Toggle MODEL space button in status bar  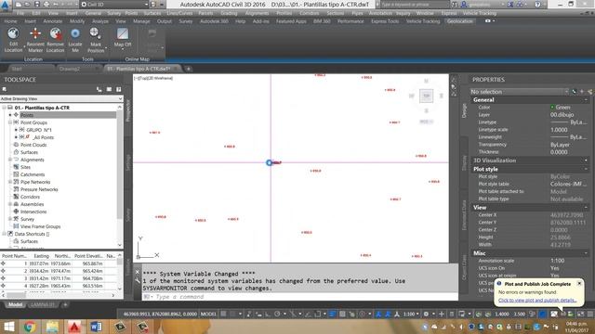pos(208,314)
